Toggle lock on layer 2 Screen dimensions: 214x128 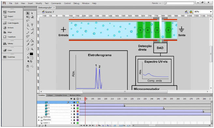tap(74, 105)
